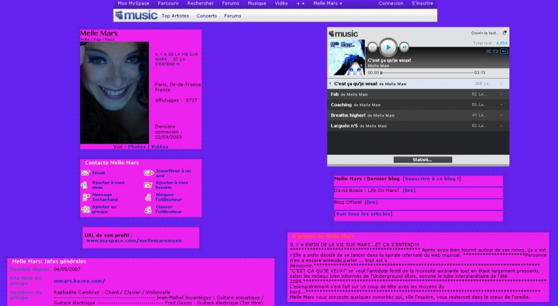558x306 pixels.
Task: Read the 'David Bowie - Life On Mars?' blog (lire)
Action: tap(409, 191)
